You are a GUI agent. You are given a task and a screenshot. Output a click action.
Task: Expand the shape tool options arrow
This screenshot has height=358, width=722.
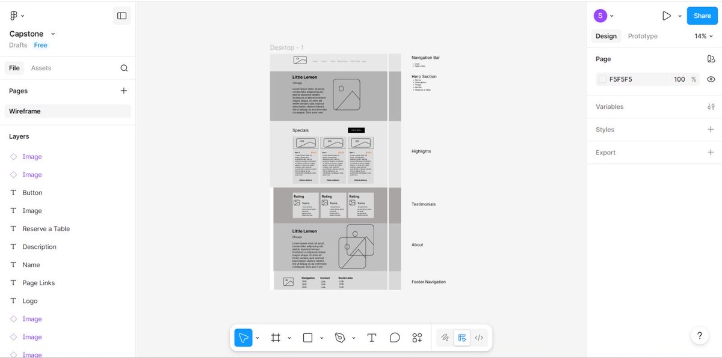pyautogui.click(x=321, y=338)
